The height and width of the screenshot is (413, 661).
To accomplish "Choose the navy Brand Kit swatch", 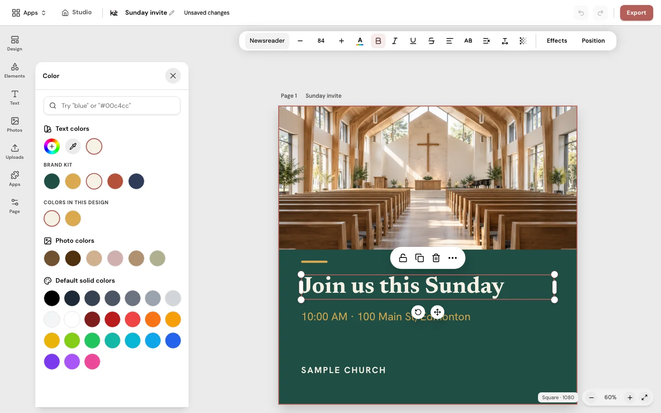I will pos(136,181).
